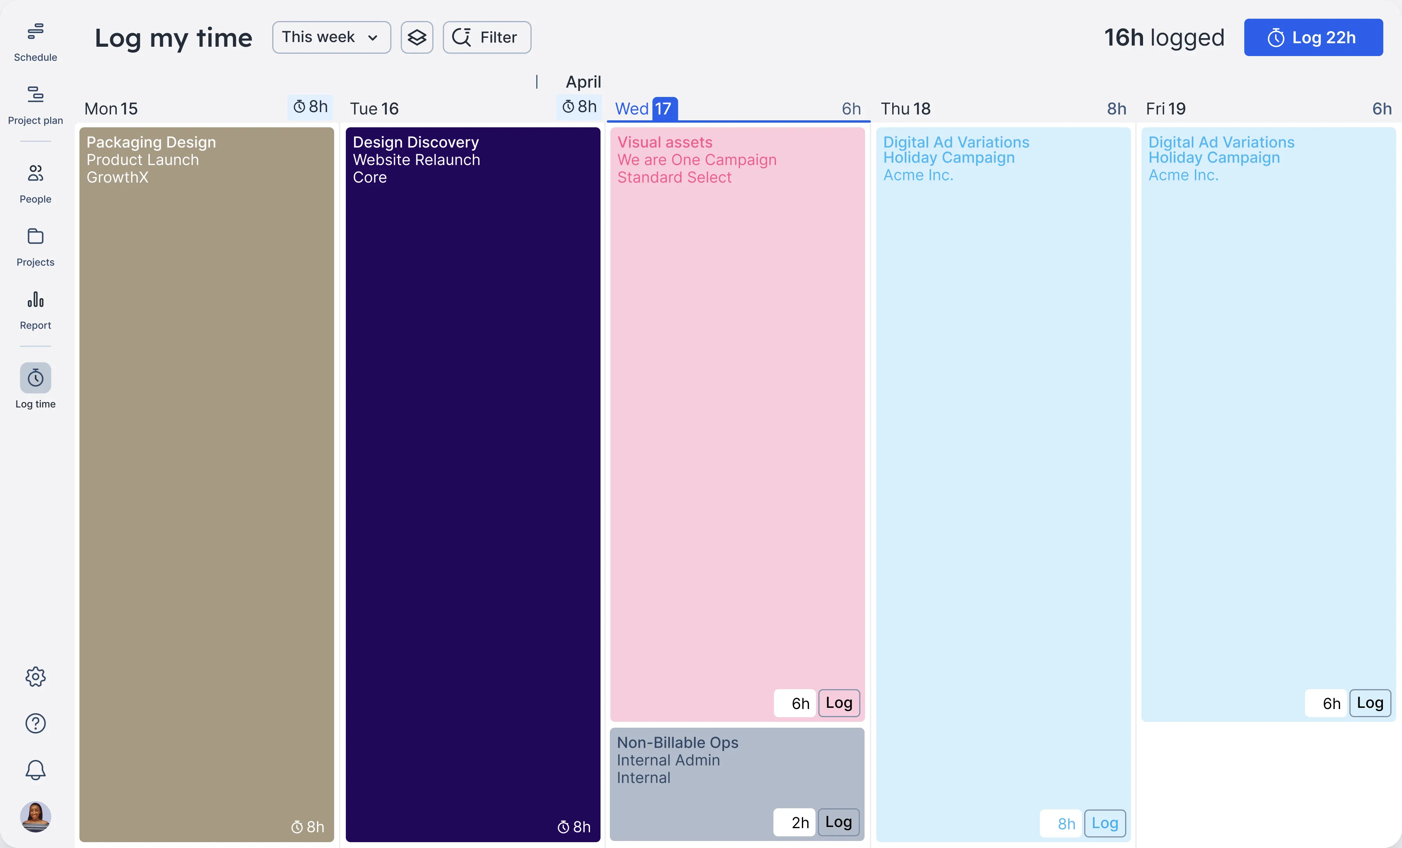This screenshot has width=1402, height=848.
Task: Click the Log 22h button
Action: click(1313, 37)
